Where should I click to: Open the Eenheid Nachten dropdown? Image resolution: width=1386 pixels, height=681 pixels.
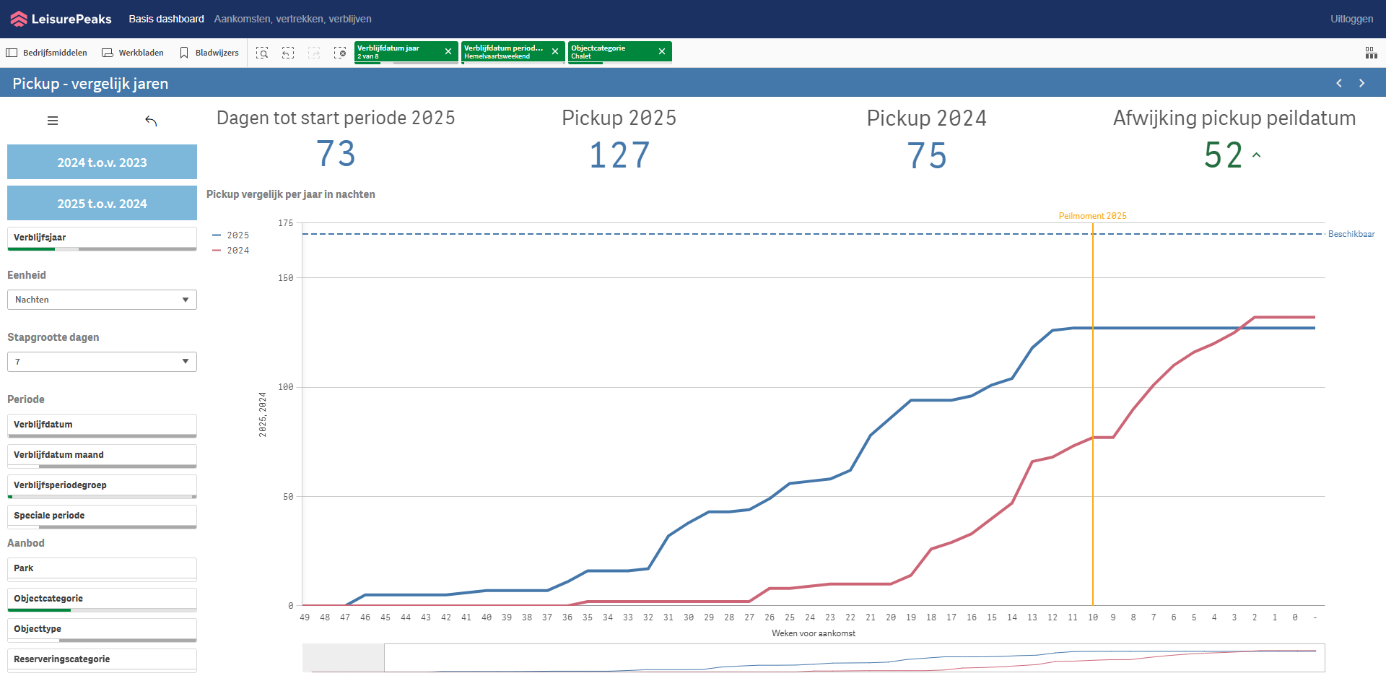[102, 300]
